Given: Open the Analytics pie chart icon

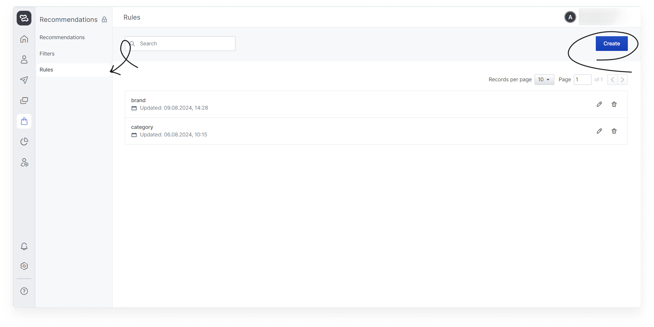Looking at the screenshot, I should coord(24,142).
